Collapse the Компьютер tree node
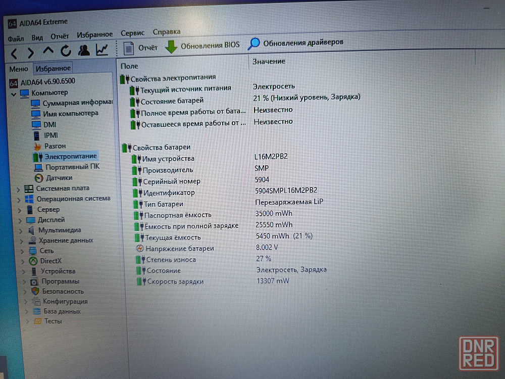This screenshot has height=379, width=505. pos(13,93)
